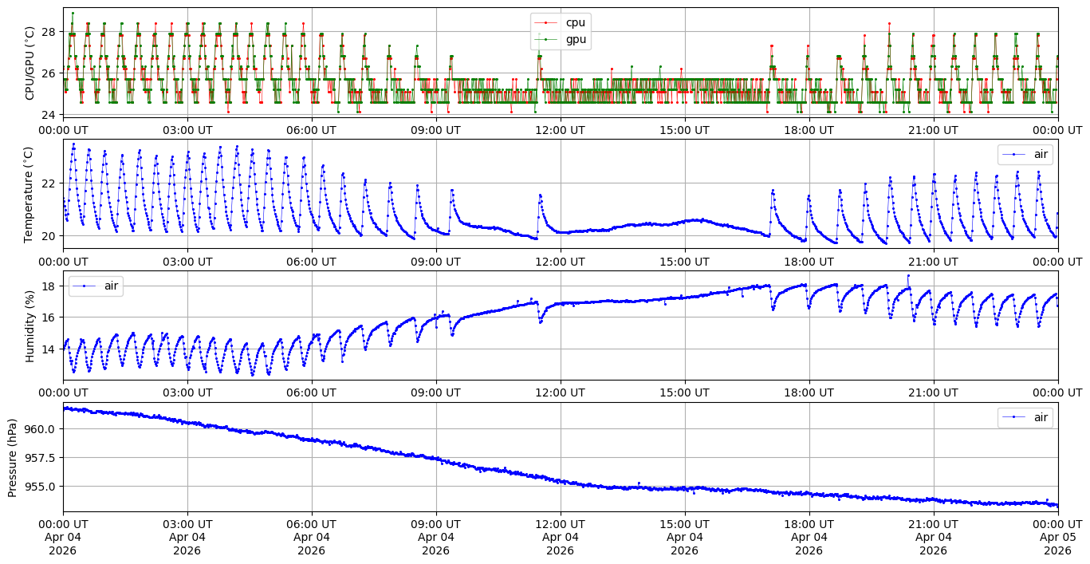Click the Humidity (%) y-axis label
The image size is (1090, 564).
pyautogui.click(x=30, y=325)
